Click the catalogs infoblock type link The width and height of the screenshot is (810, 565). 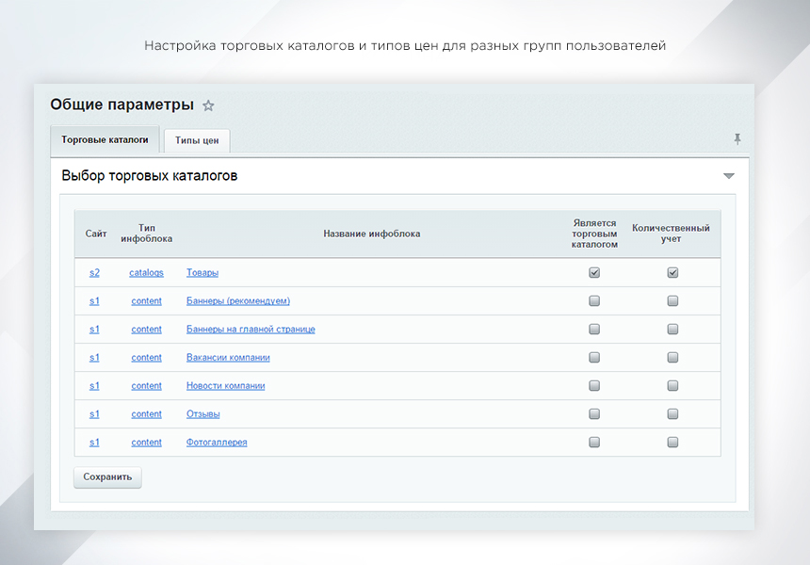pos(146,272)
